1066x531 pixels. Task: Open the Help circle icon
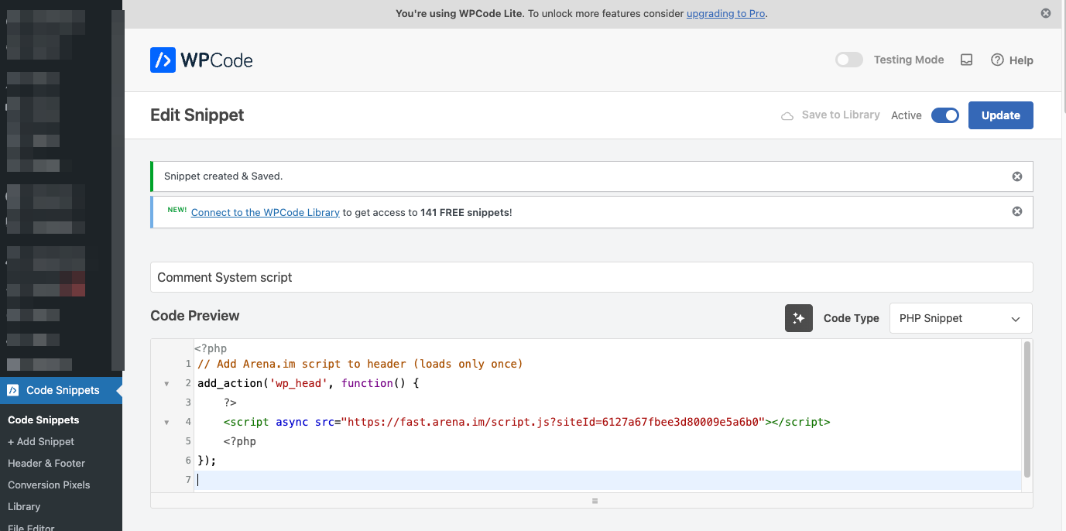coord(998,60)
